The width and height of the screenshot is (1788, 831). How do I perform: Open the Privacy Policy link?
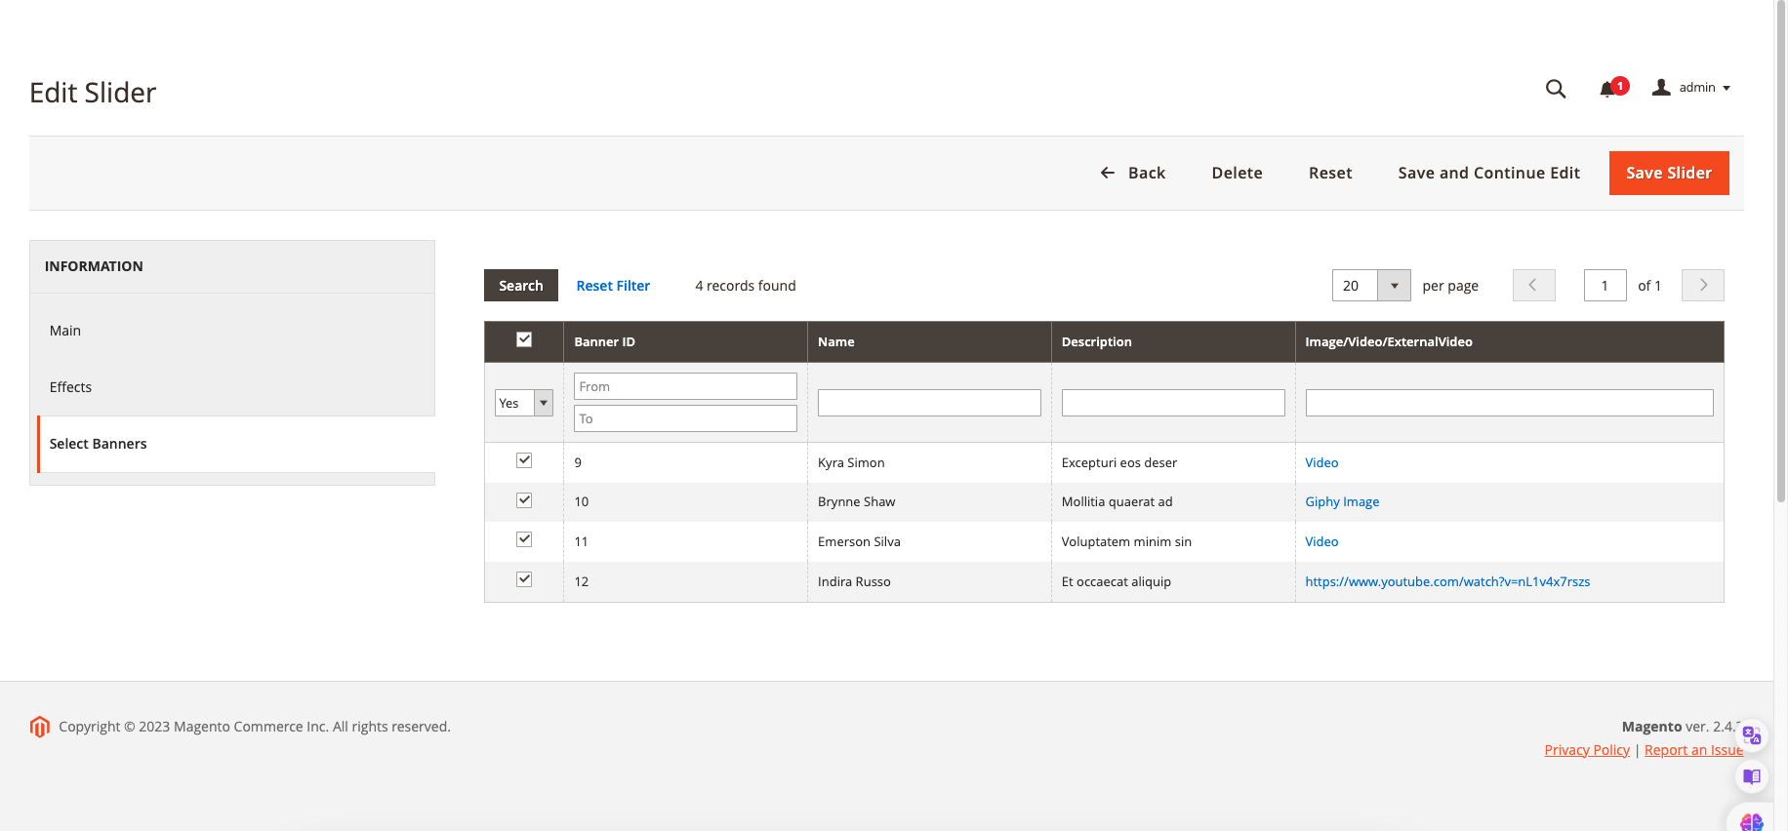coord(1587,750)
